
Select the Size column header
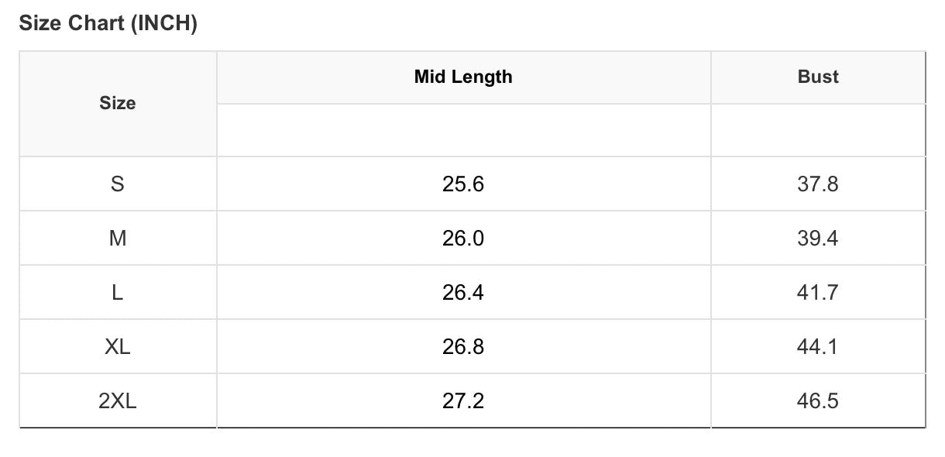click(118, 104)
